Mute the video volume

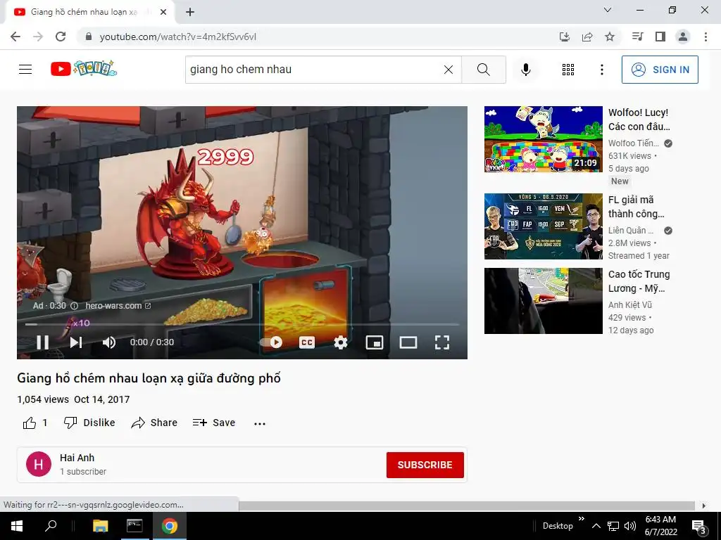(x=109, y=342)
